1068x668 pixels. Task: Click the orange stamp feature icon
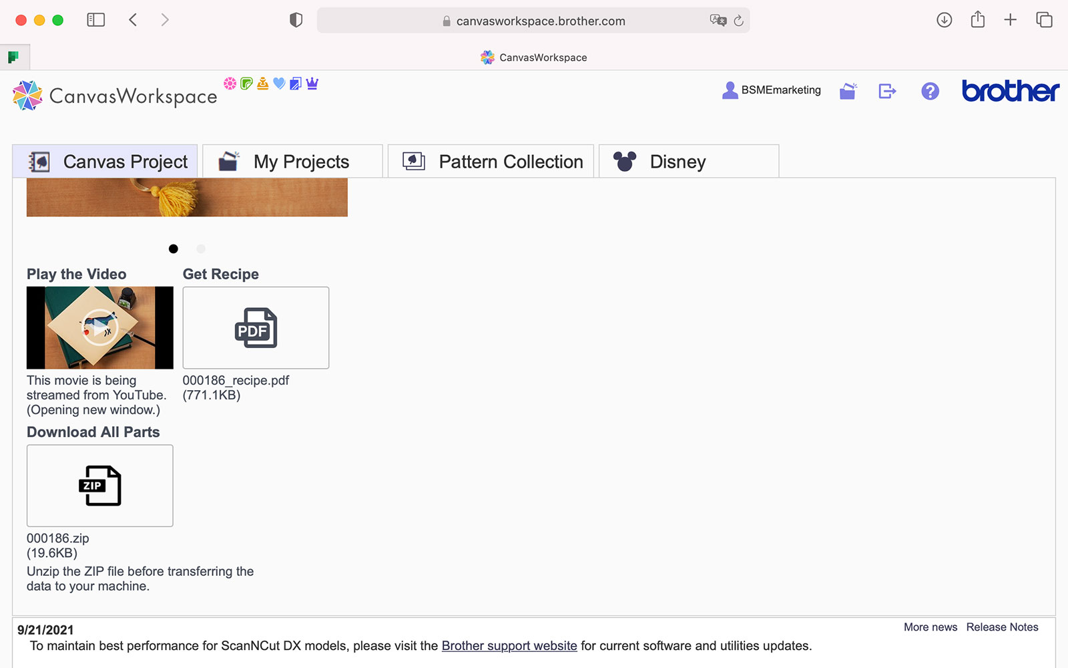262,83
